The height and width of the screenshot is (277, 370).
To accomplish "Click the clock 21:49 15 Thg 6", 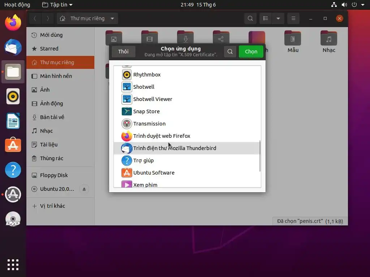I will click(x=198, y=5).
